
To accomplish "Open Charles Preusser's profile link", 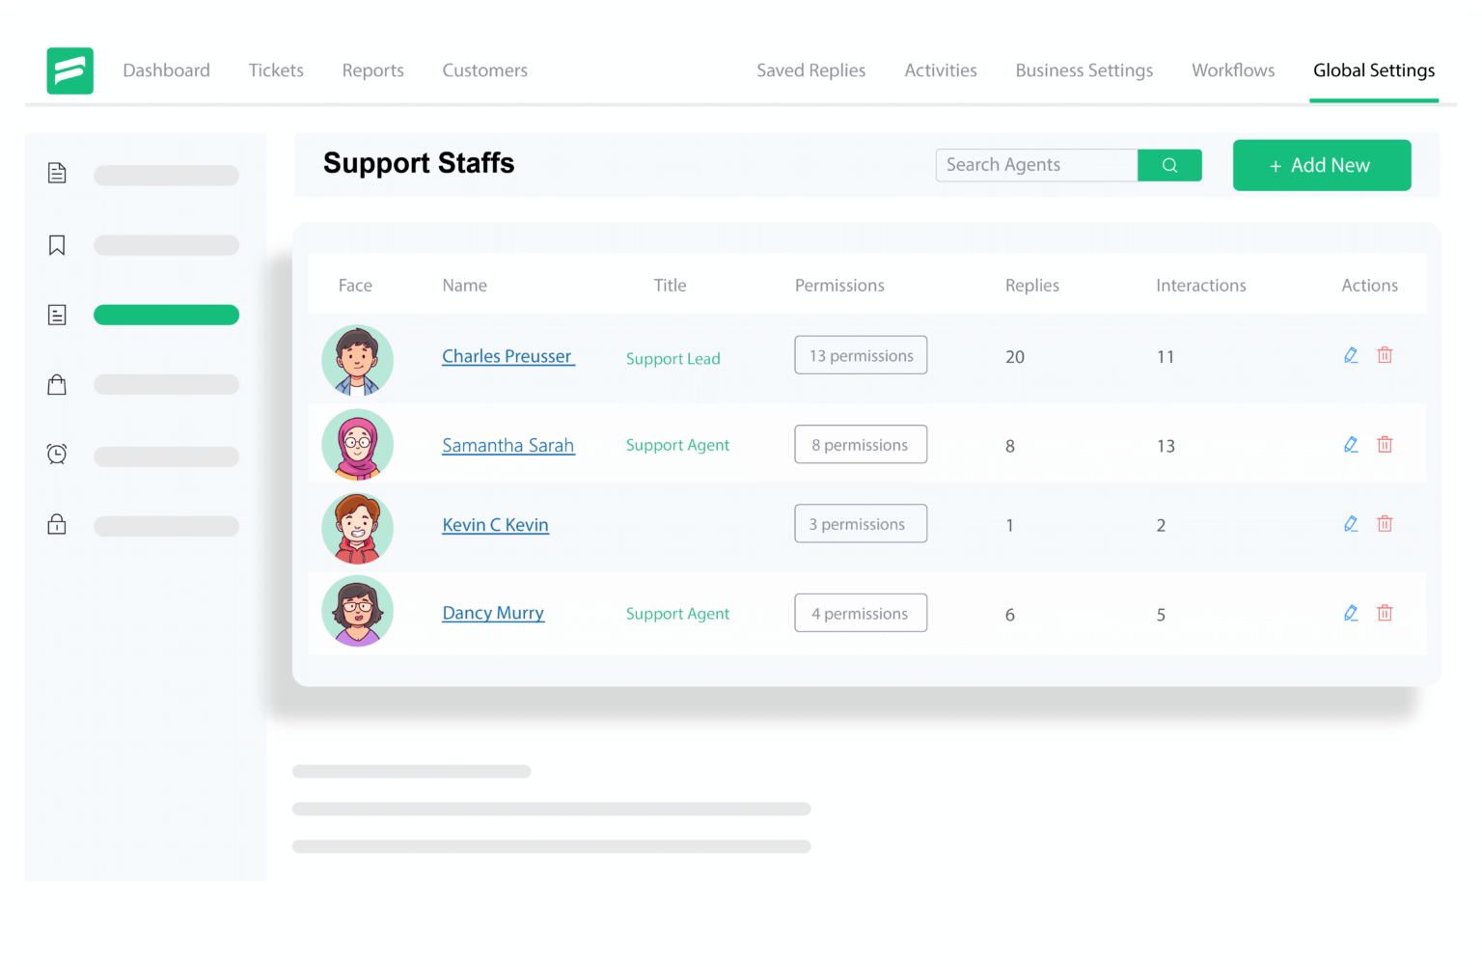I will pos(508,356).
